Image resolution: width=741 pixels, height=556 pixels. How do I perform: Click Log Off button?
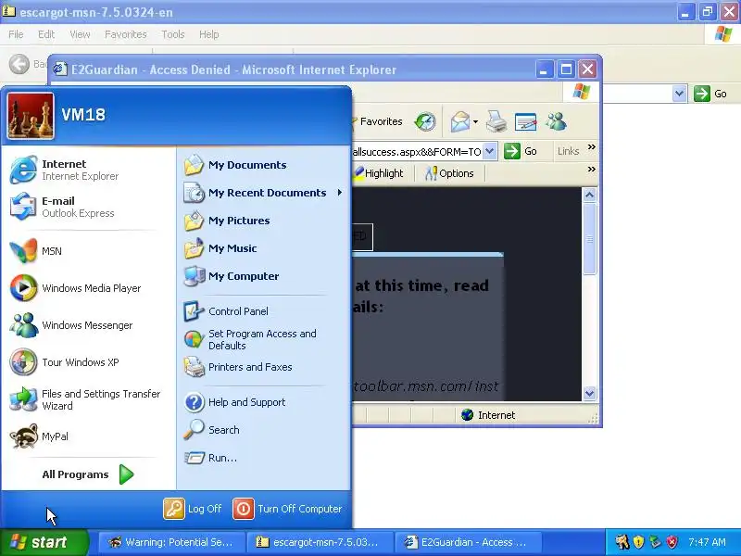(x=193, y=509)
